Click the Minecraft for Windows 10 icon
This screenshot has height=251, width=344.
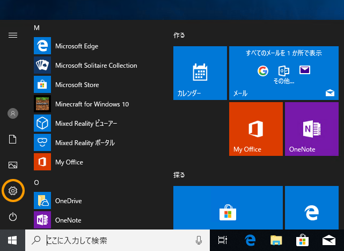[42, 104]
